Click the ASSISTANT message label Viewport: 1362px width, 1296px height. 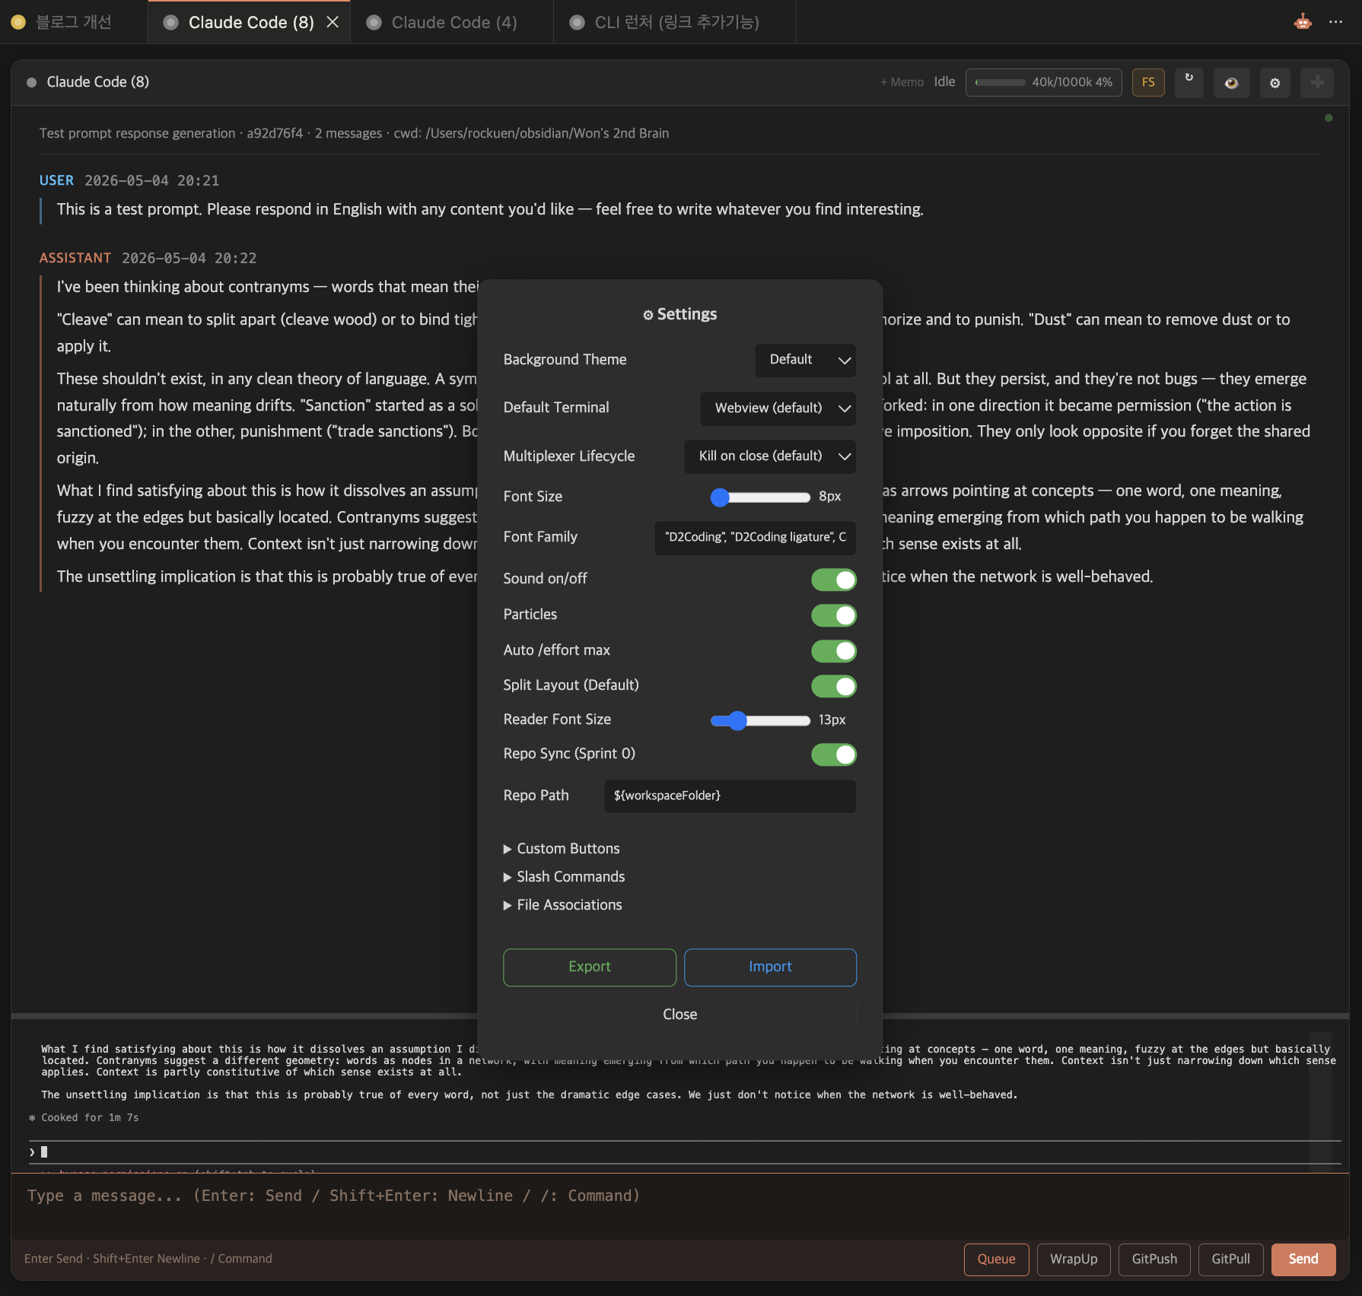(x=75, y=259)
